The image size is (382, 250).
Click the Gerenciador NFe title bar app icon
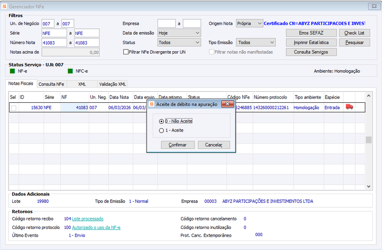(4, 6)
